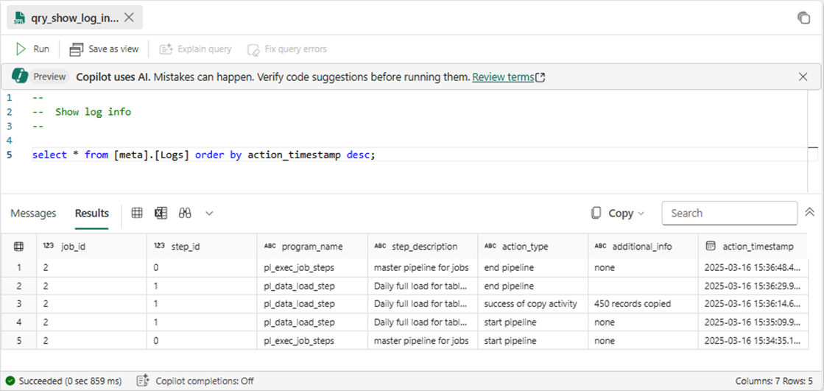Select the Results tab
The width and height of the screenshot is (824, 391).
[91, 213]
